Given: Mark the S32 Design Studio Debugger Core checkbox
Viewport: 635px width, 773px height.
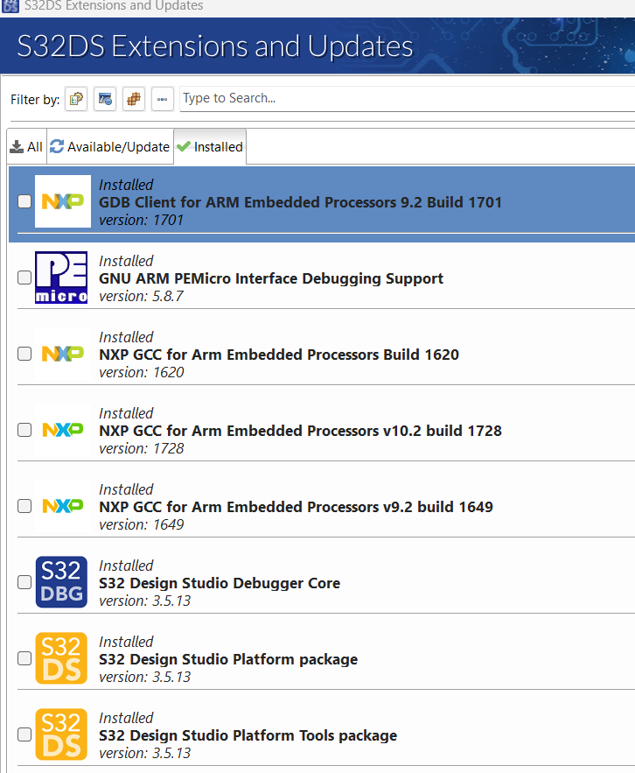Looking at the screenshot, I should click(24, 582).
